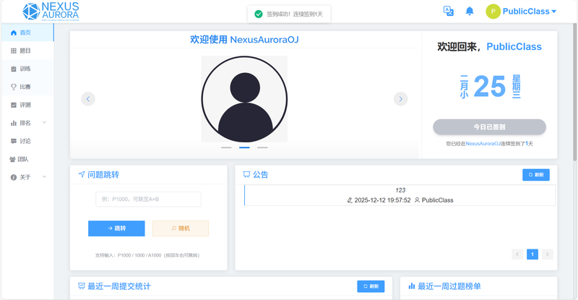Open the PublicClass account dropdown
The image size is (578, 300).
pos(530,12)
